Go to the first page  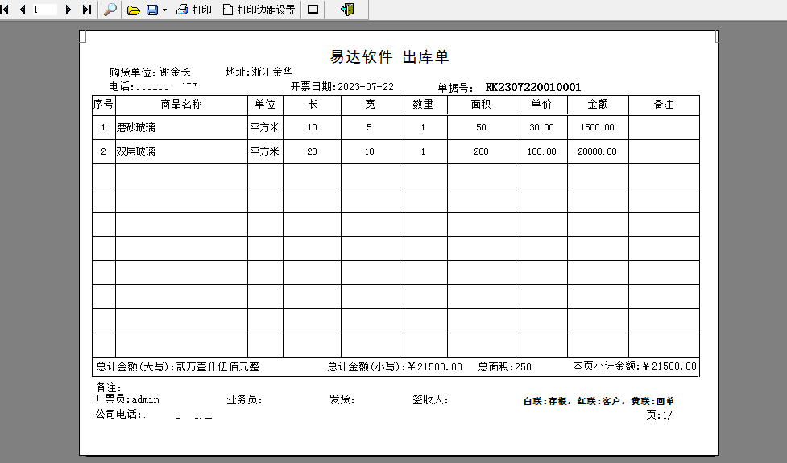tap(5, 10)
